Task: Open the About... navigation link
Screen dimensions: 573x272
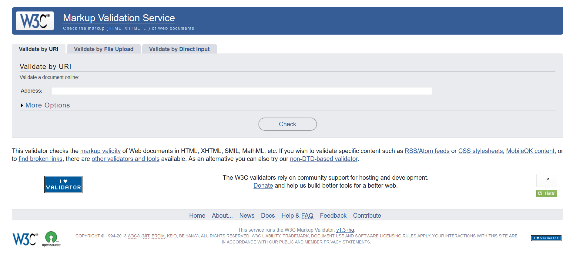Action: [x=222, y=216]
